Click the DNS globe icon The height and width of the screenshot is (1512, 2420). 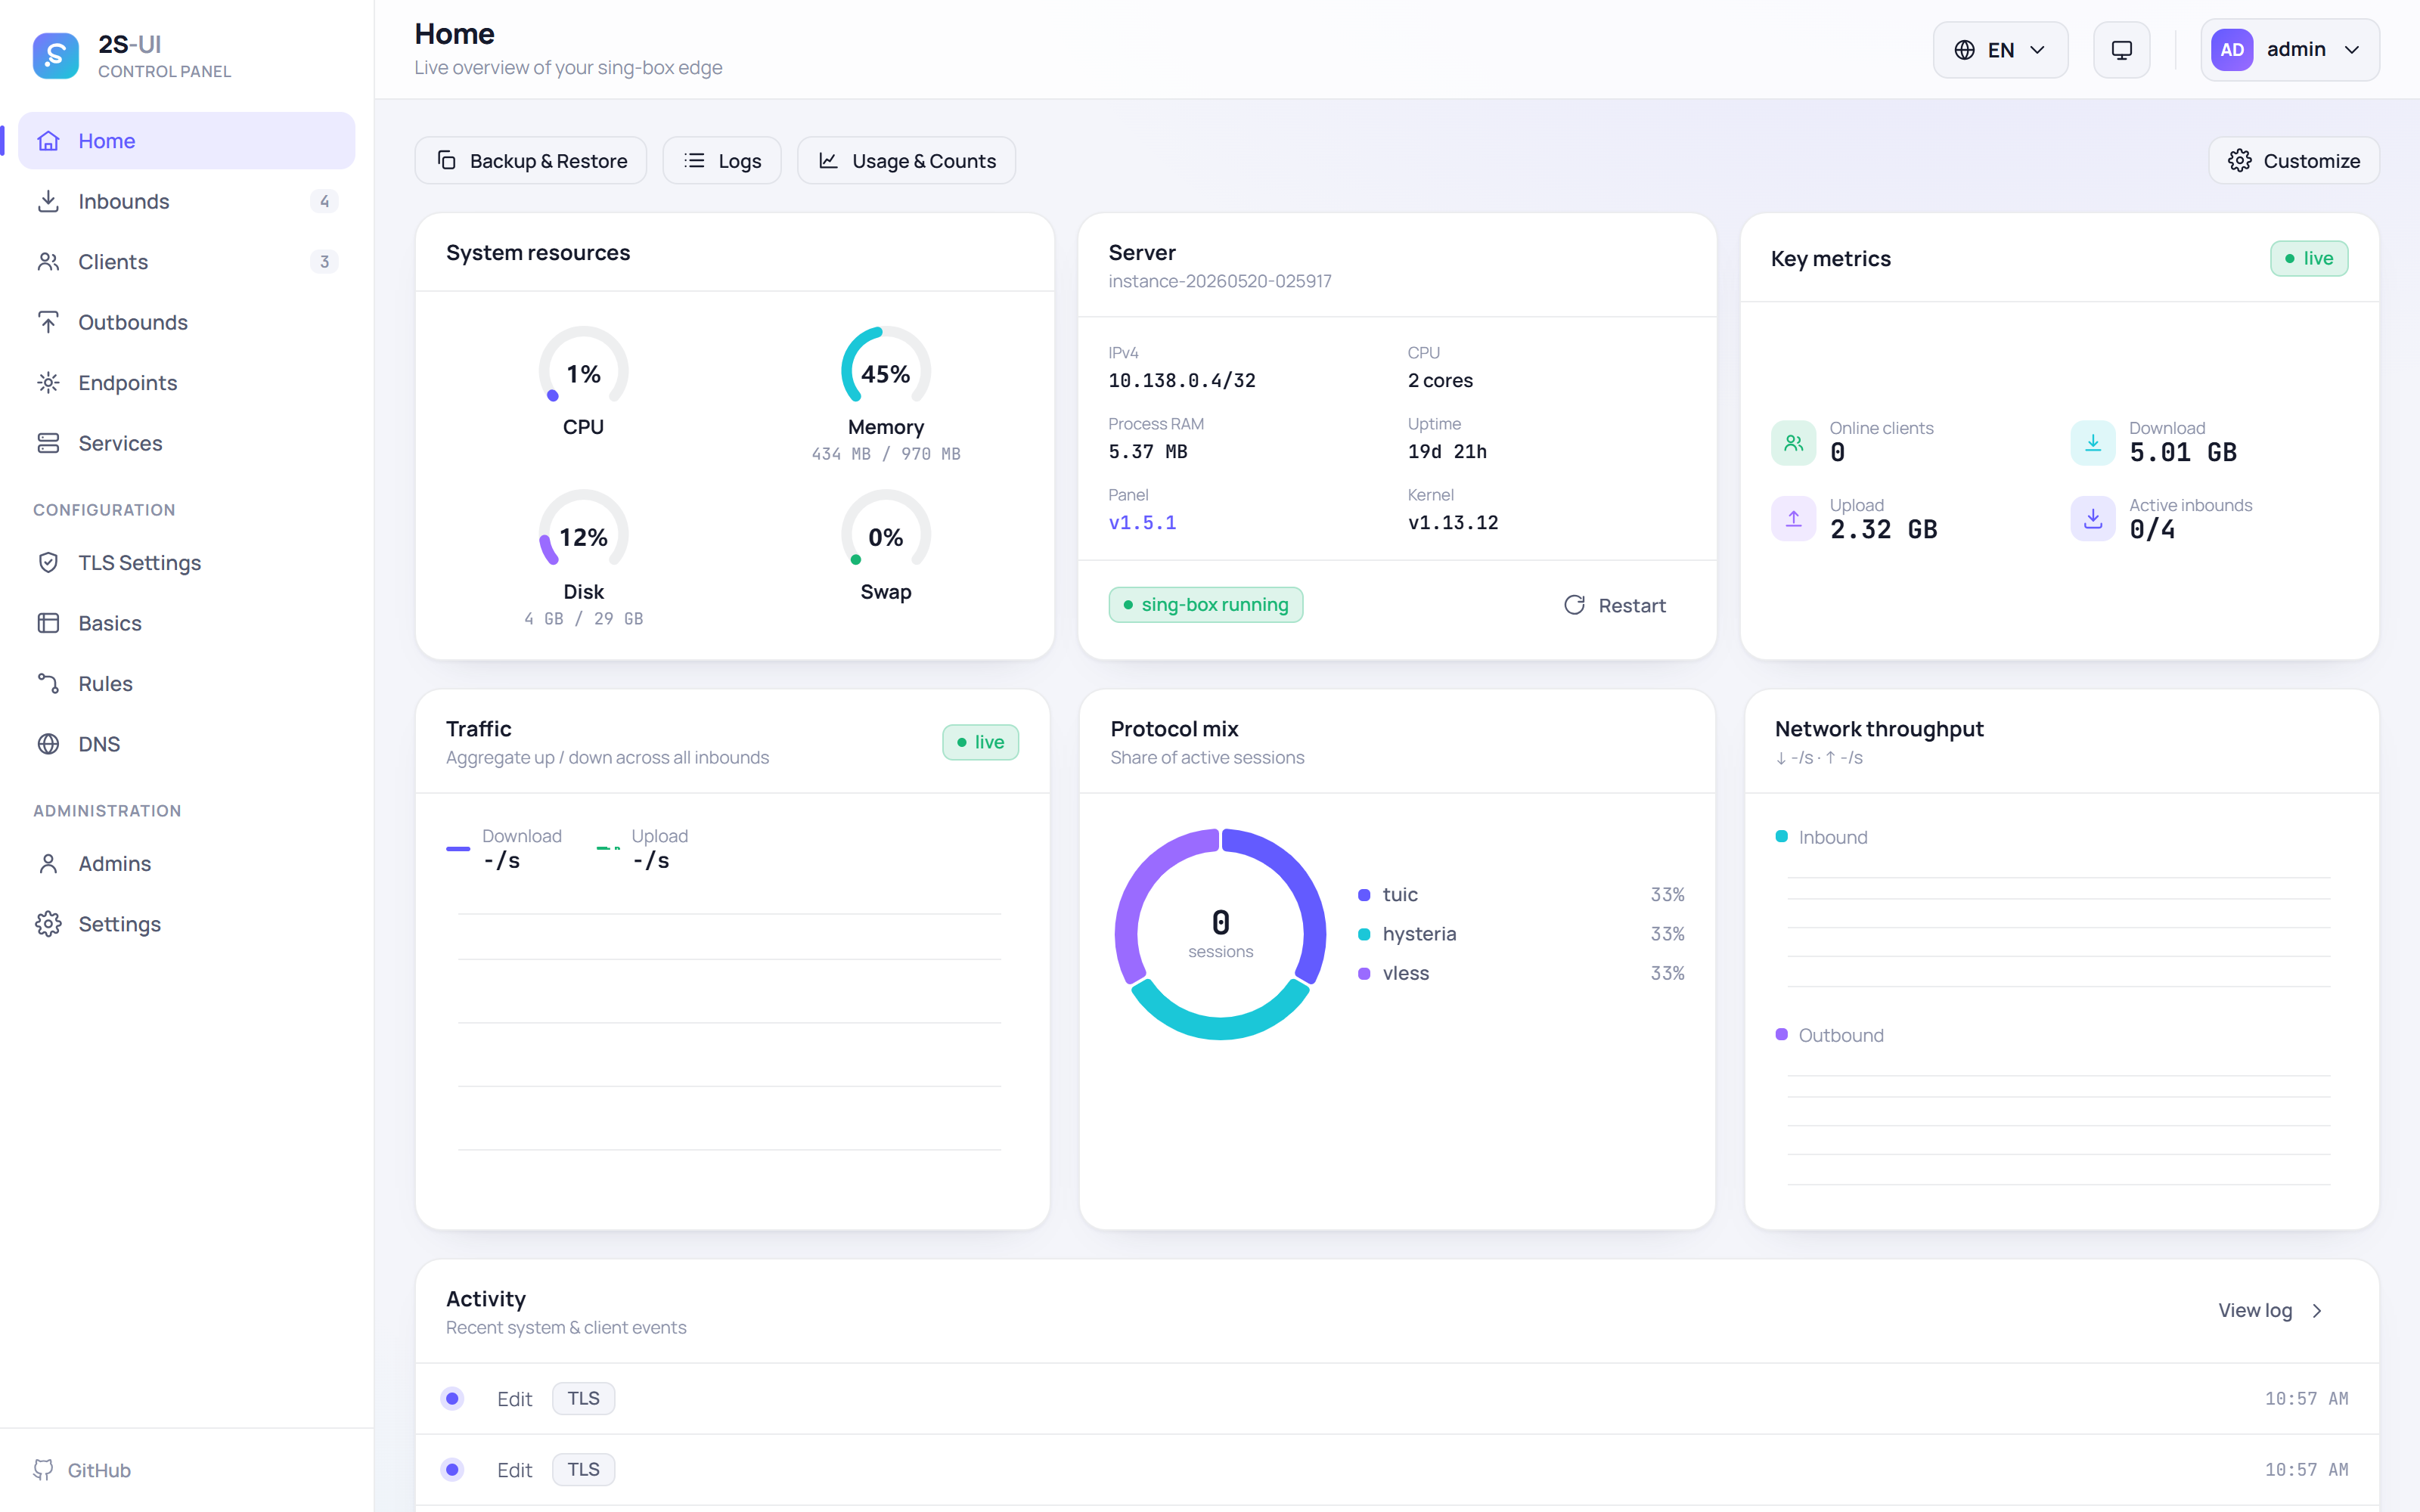tap(48, 744)
